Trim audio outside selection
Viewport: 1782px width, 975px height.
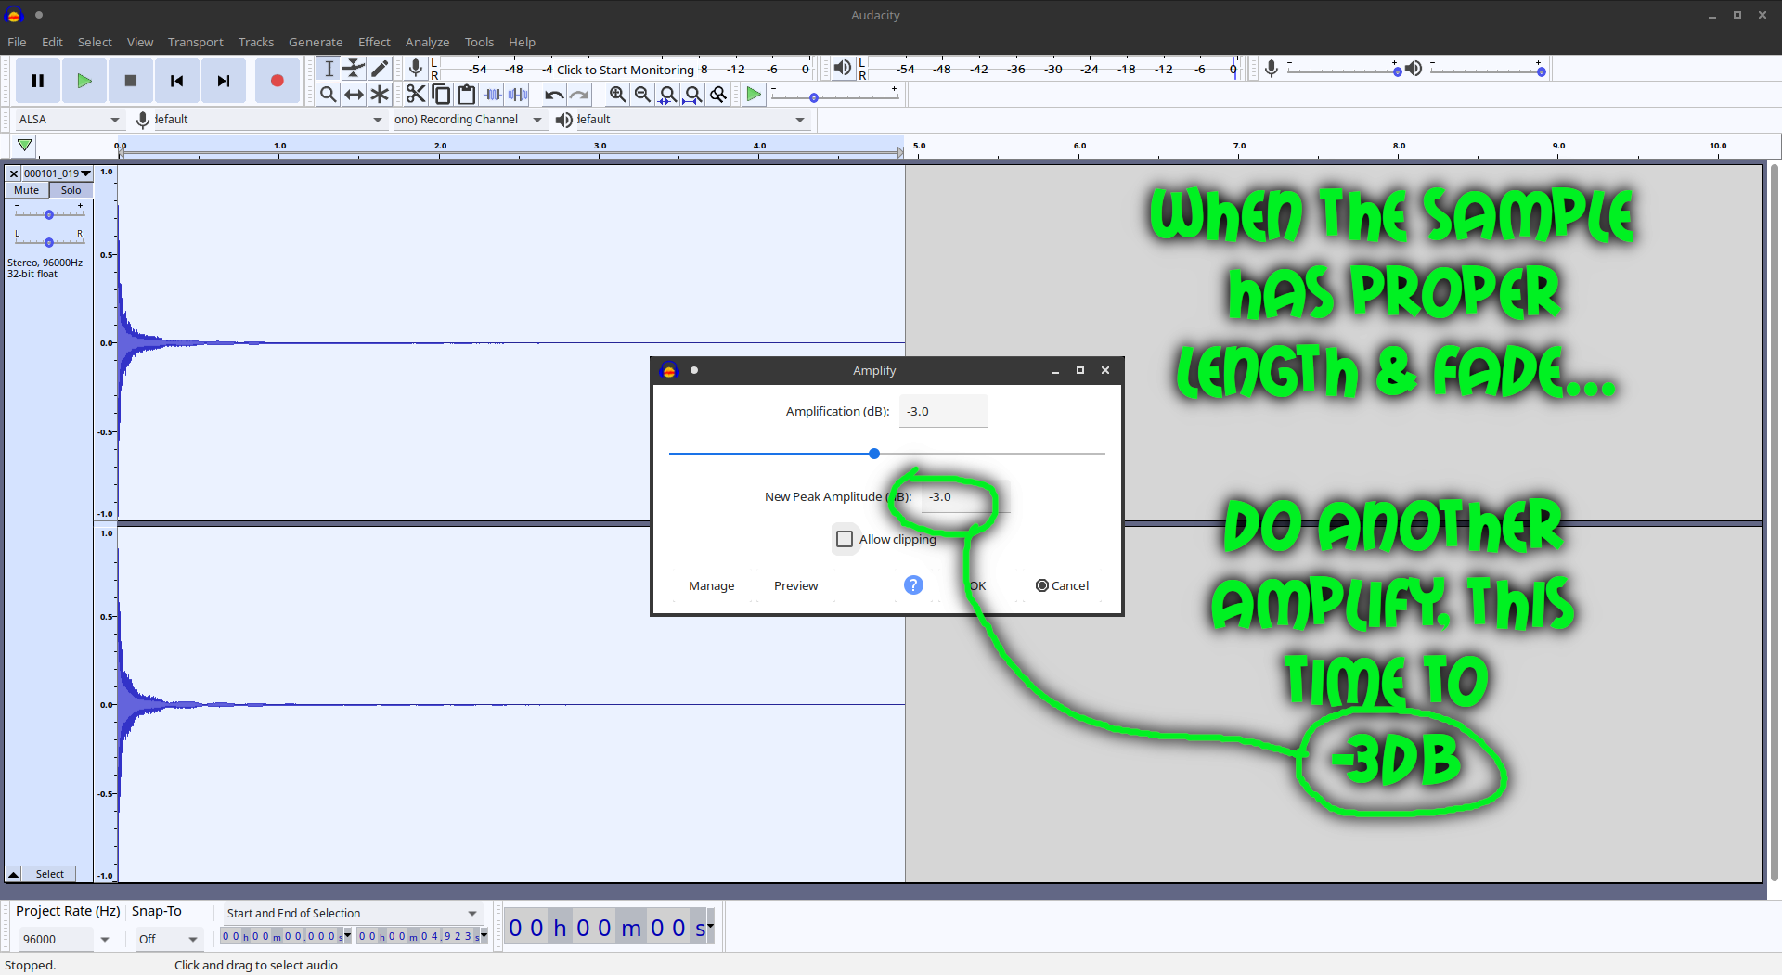click(493, 94)
